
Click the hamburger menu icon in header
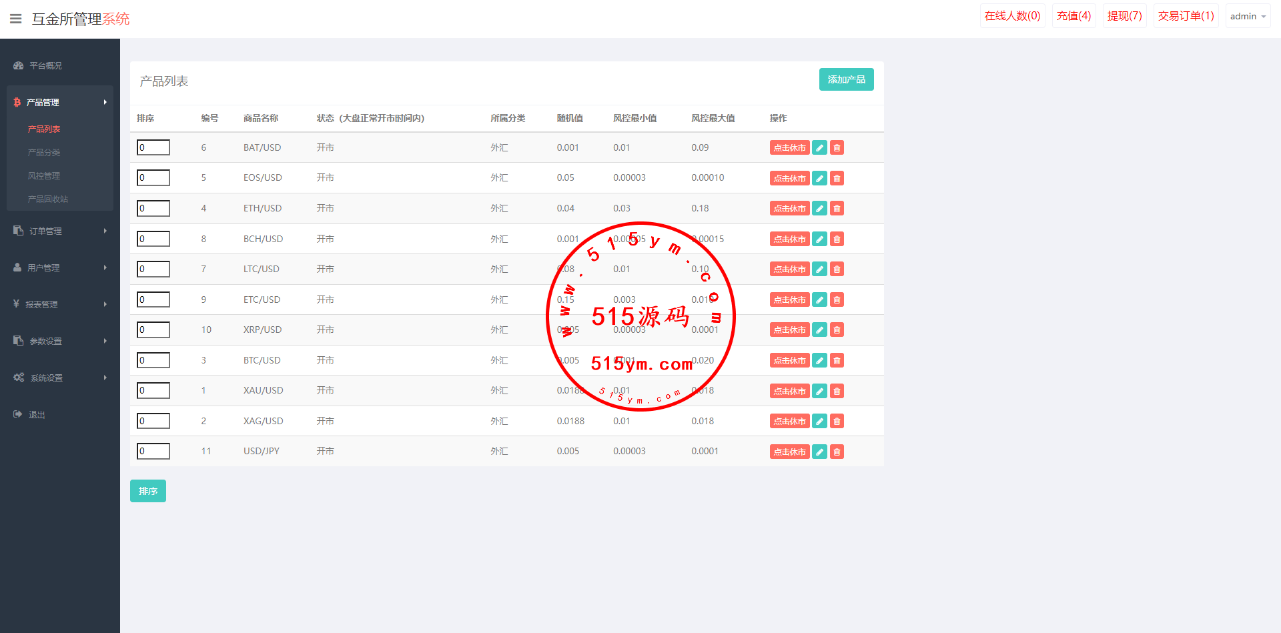tap(16, 19)
